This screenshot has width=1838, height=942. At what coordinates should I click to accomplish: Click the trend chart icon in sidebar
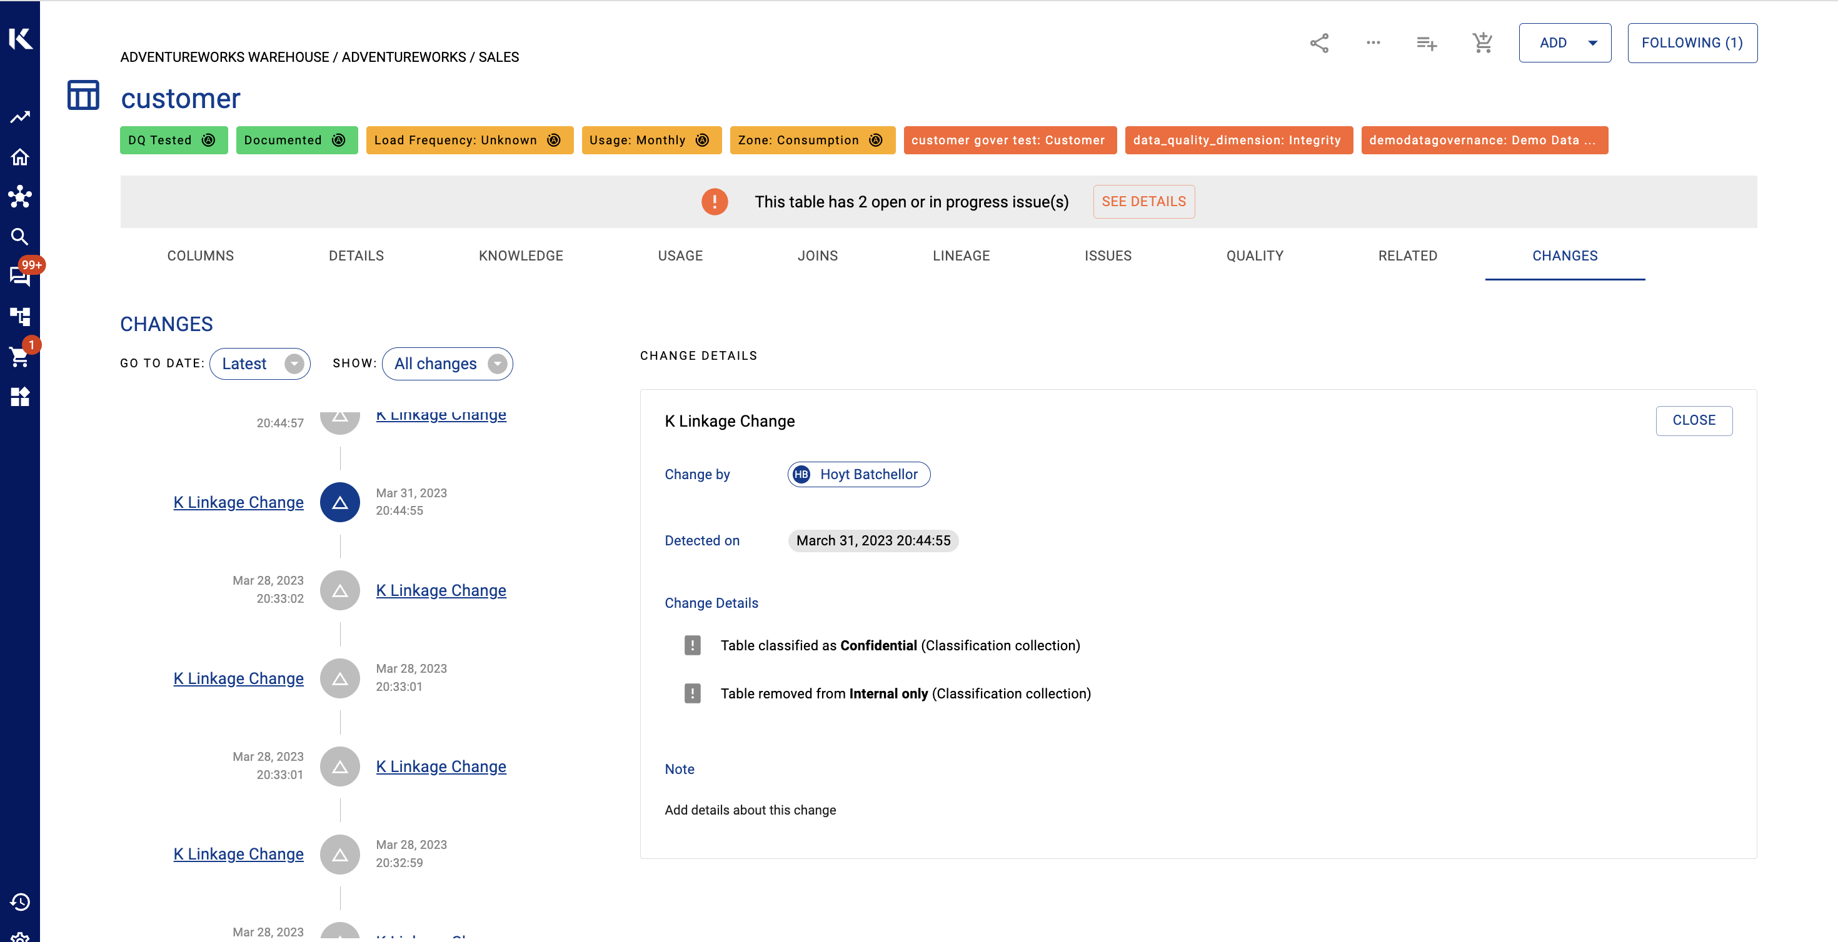tap(20, 117)
